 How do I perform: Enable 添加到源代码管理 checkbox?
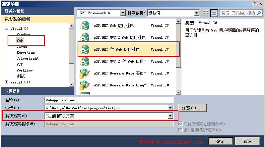(x=180, y=130)
